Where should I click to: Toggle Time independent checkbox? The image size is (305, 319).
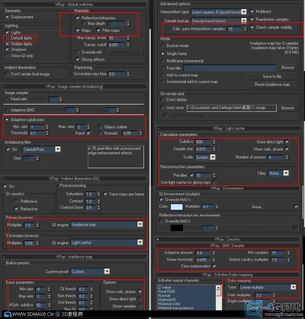point(214,266)
